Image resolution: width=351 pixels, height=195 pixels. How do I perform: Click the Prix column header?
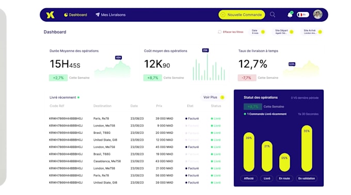(159, 106)
